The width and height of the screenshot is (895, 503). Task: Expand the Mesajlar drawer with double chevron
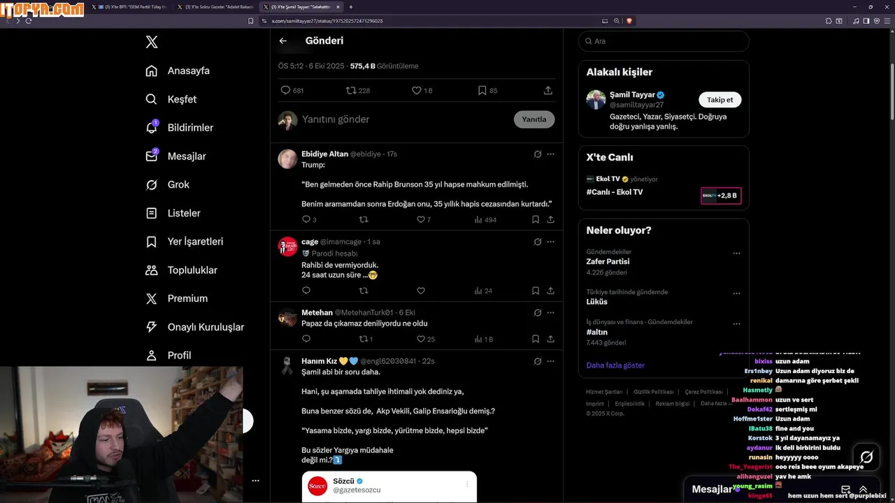864,490
